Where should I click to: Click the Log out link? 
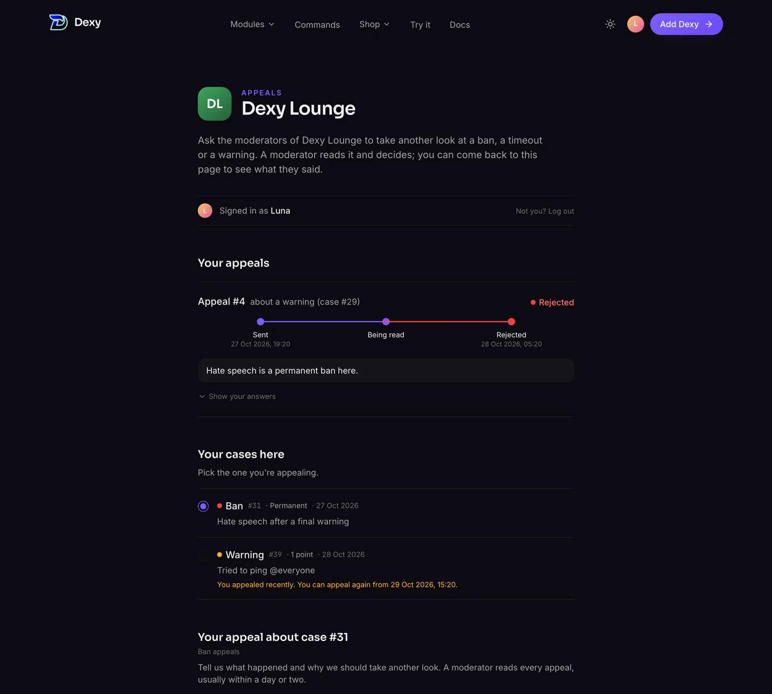[561, 211]
